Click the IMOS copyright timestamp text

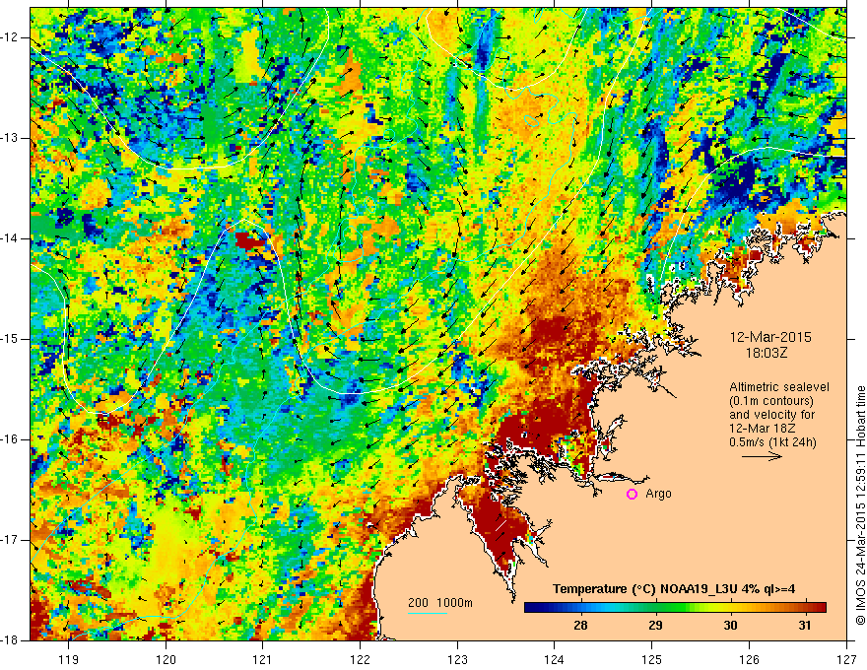pyautogui.click(x=860, y=505)
